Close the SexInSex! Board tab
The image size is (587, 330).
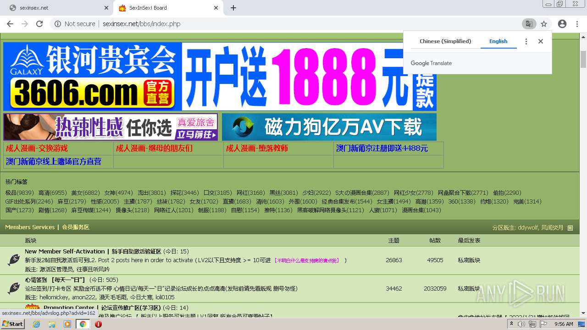(x=216, y=8)
